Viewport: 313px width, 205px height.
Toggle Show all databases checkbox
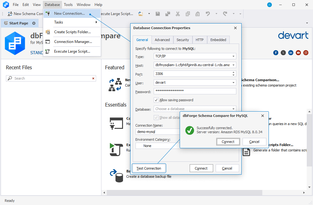click(156, 118)
